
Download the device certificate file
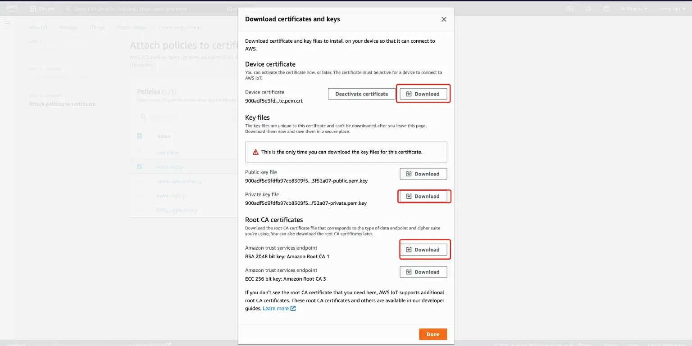[x=423, y=94]
